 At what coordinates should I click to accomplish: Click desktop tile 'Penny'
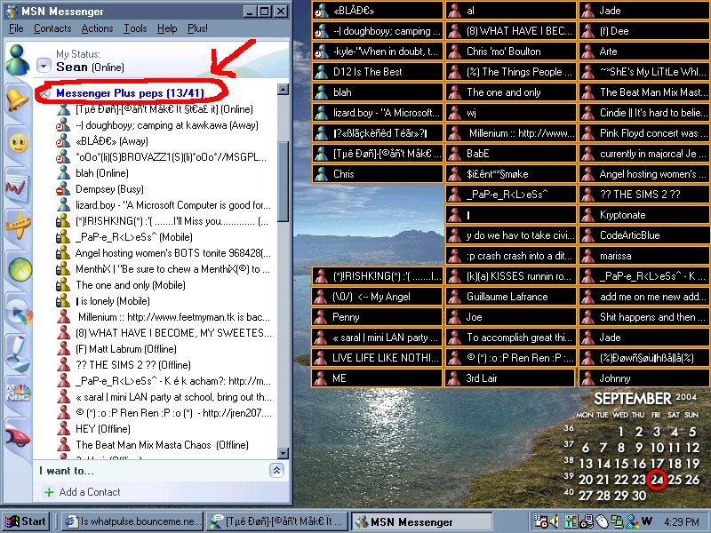(377, 317)
